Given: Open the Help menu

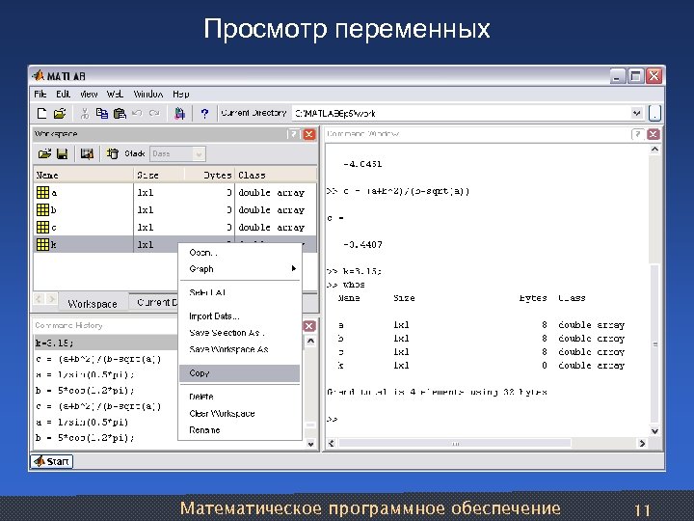Looking at the screenshot, I should (180, 94).
